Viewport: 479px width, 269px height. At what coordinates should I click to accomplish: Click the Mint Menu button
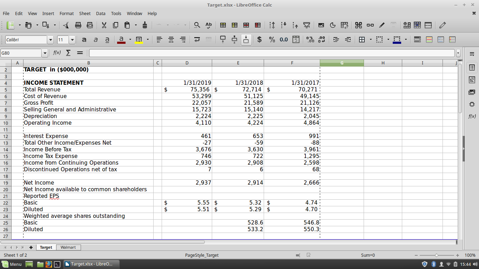coord(12,264)
